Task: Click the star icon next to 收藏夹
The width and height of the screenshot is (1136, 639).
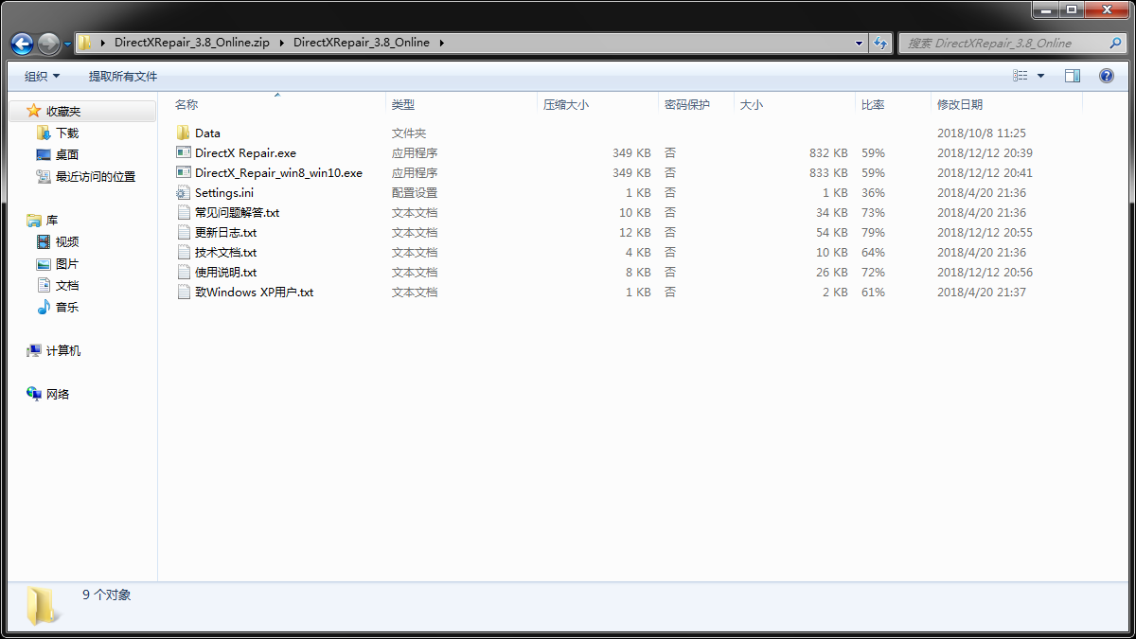Action: (x=34, y=112)
